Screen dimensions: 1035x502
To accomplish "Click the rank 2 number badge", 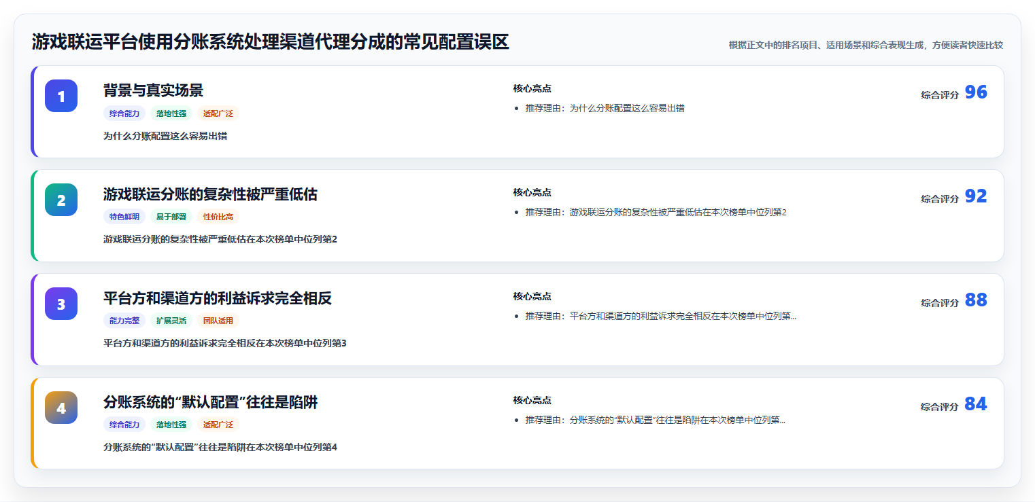I will pyautogui.click(x=61, y=200).
